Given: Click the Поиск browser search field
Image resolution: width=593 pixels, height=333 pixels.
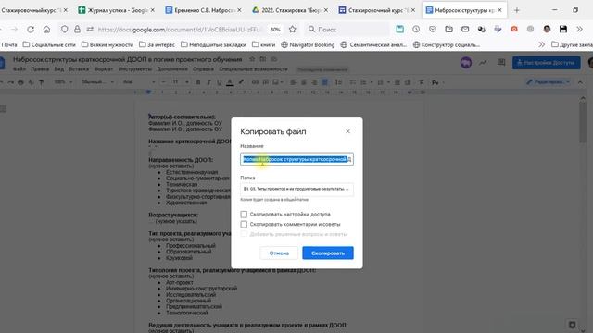Looking at the screenshot, I should 346,29.
